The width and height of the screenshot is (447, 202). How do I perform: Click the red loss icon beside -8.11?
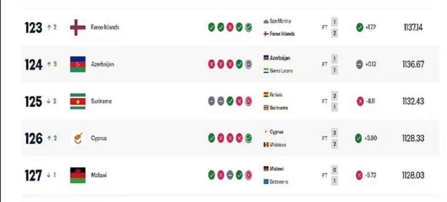pos(360,102)
